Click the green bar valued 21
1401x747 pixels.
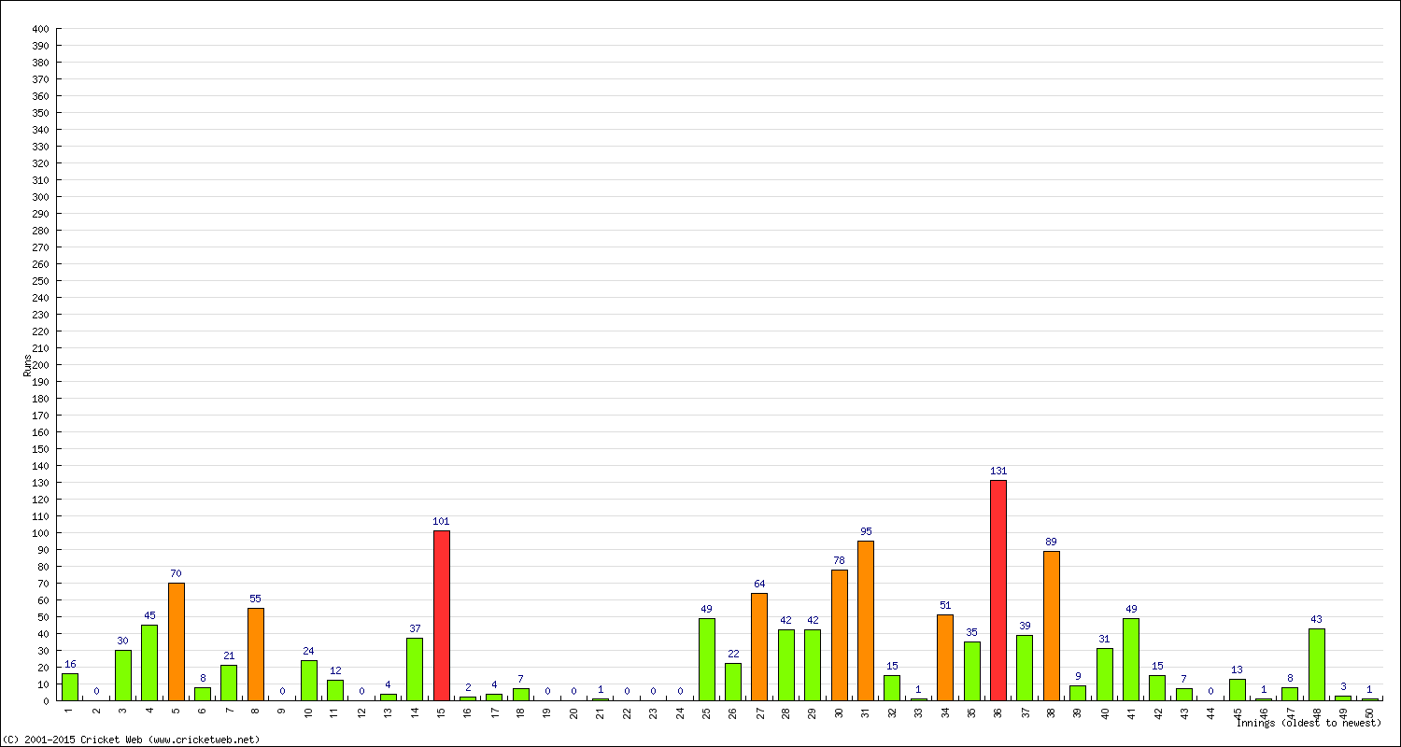pos(229,683)
